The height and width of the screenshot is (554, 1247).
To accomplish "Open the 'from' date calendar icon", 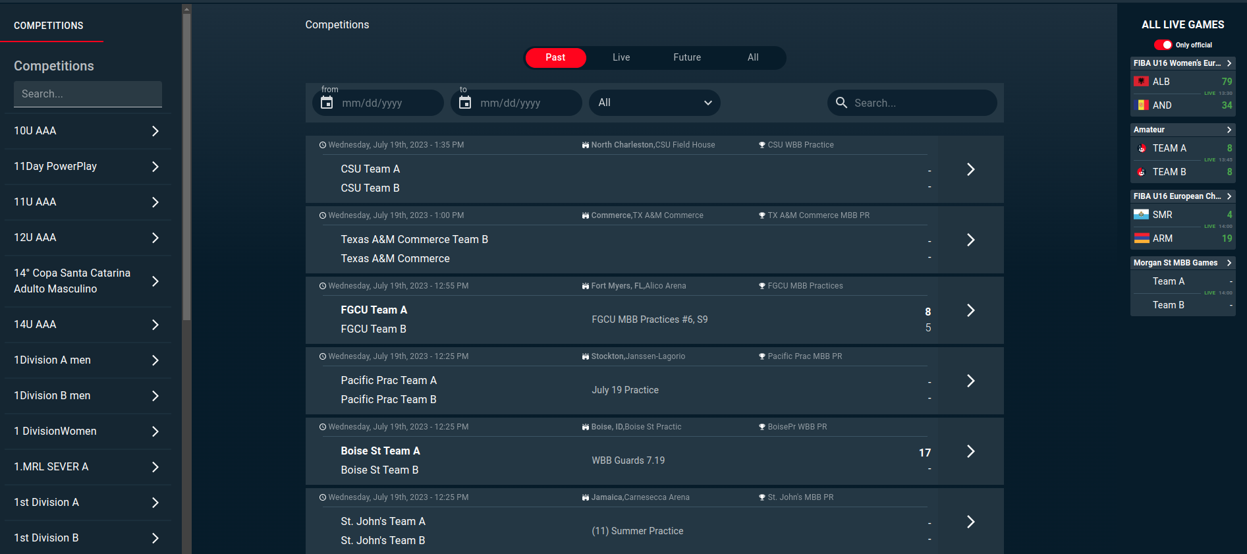I will pyautogui.click(x=327, y=103).
